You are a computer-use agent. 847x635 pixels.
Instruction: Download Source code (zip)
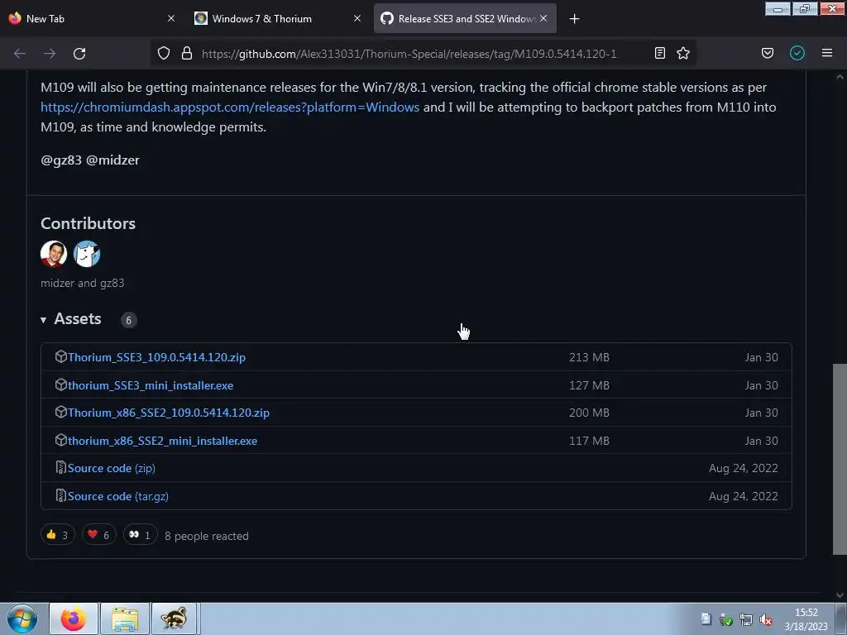click(112, 468)
